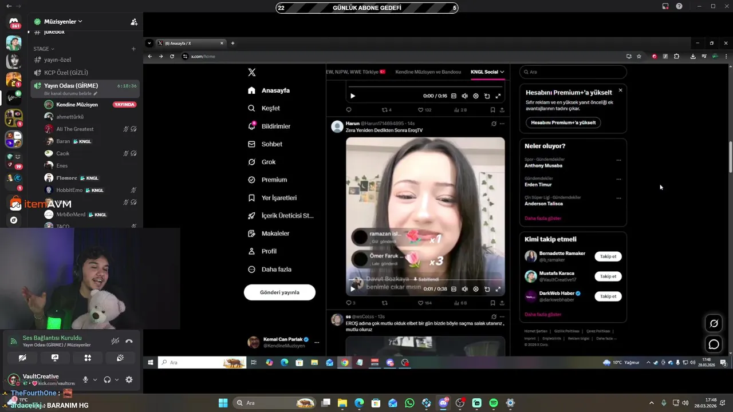The width and height of the screenshot is (733, 412).
Task: Open options for Anderson Talisca trend
Action: point(618,198)
